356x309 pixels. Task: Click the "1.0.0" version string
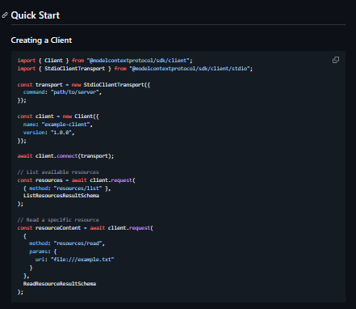(62, 133)
